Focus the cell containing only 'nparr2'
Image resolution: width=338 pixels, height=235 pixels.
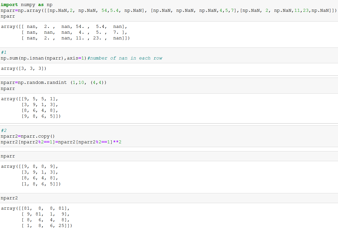(x=9, y=198)
